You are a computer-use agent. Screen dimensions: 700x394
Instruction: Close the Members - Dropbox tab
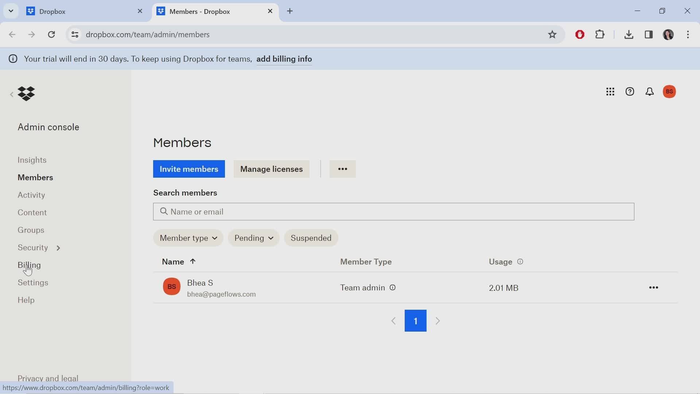point(270,11)
